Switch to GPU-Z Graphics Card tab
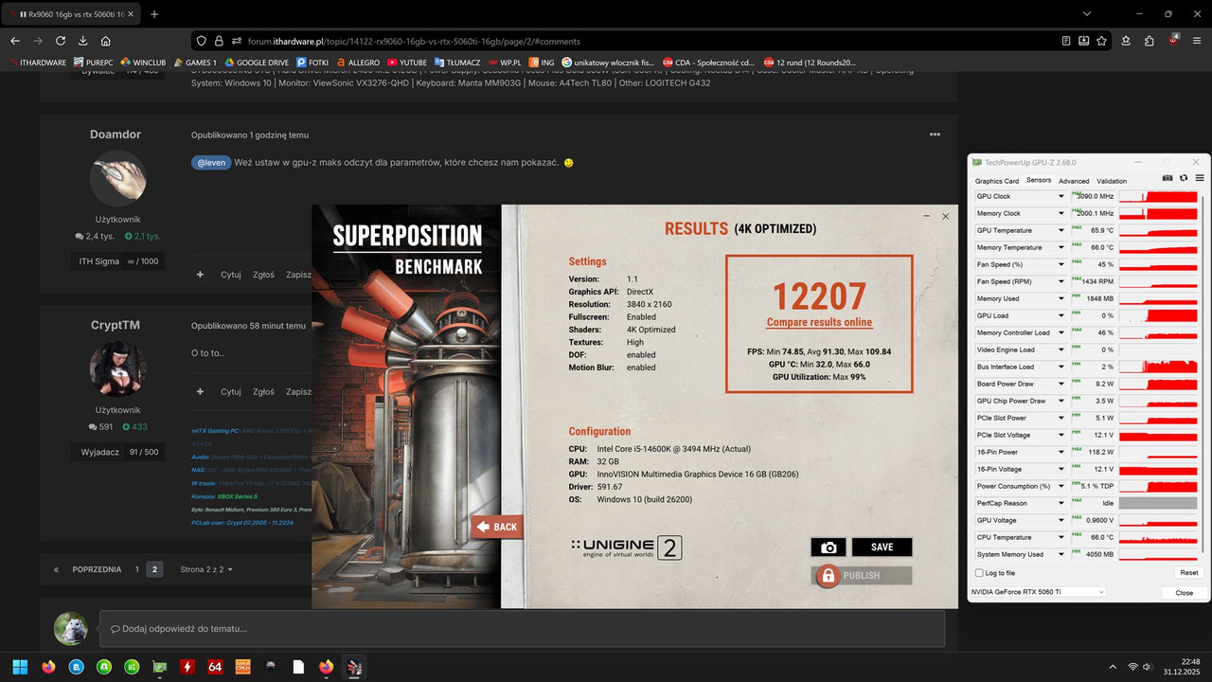The height and width of the screenshot is (682, 1212). 997,181
